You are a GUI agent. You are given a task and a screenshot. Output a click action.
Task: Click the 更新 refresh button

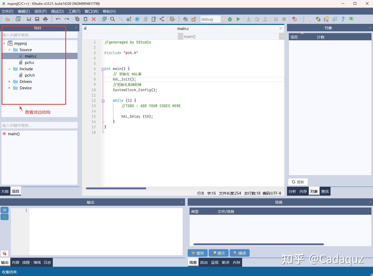pos(298,182)
